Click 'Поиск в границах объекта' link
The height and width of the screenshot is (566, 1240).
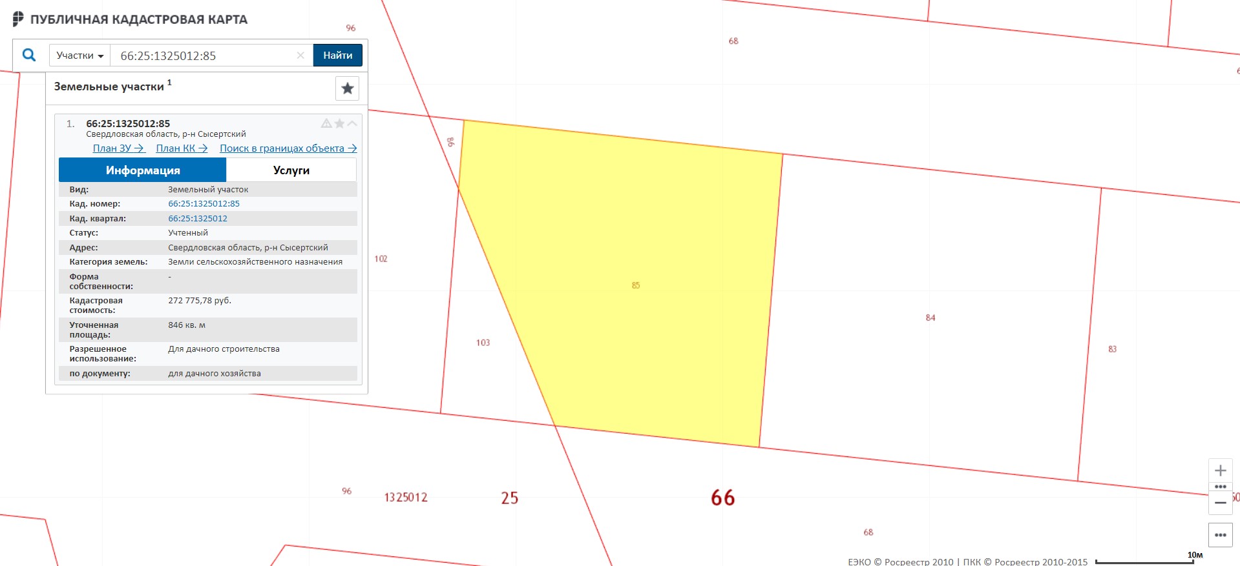point(288,148)
